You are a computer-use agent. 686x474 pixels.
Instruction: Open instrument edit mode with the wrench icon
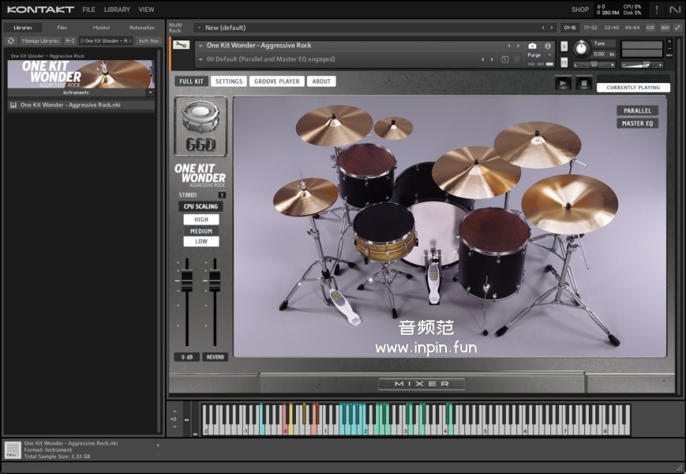pos(181,45)
